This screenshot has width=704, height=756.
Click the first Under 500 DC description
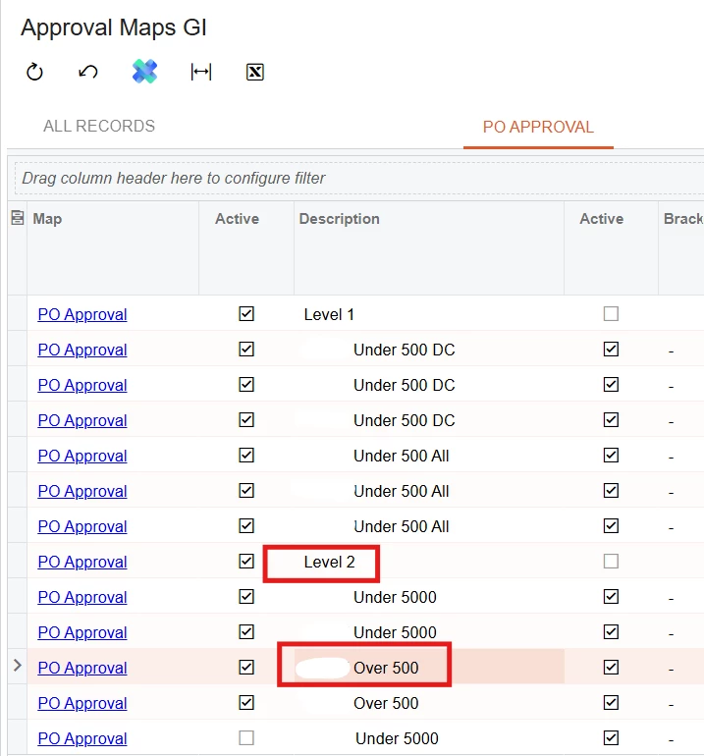[405, 350]
